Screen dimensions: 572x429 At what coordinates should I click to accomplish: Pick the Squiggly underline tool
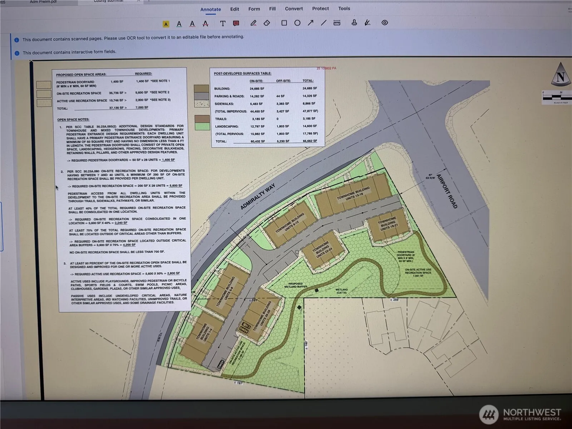[x=192, y=24]
